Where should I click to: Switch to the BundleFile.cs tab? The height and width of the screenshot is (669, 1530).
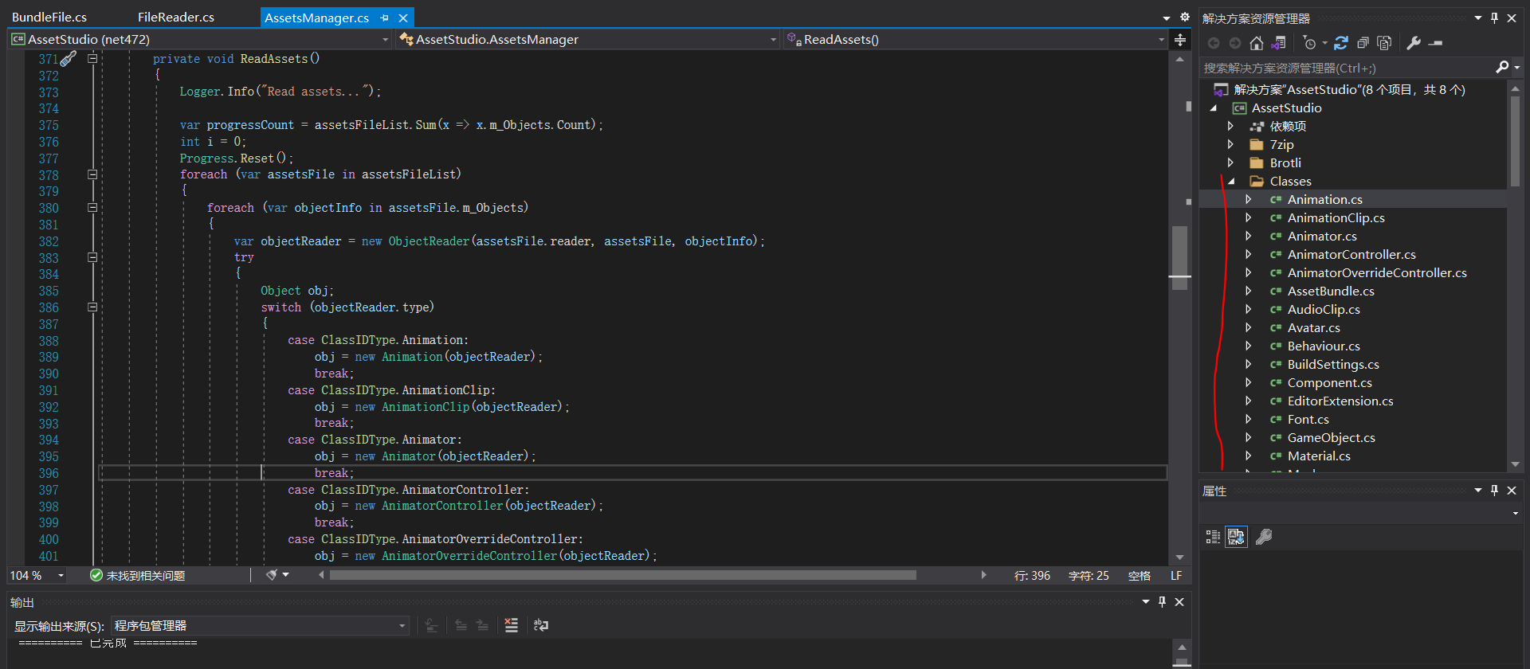(x=49, y=17)
